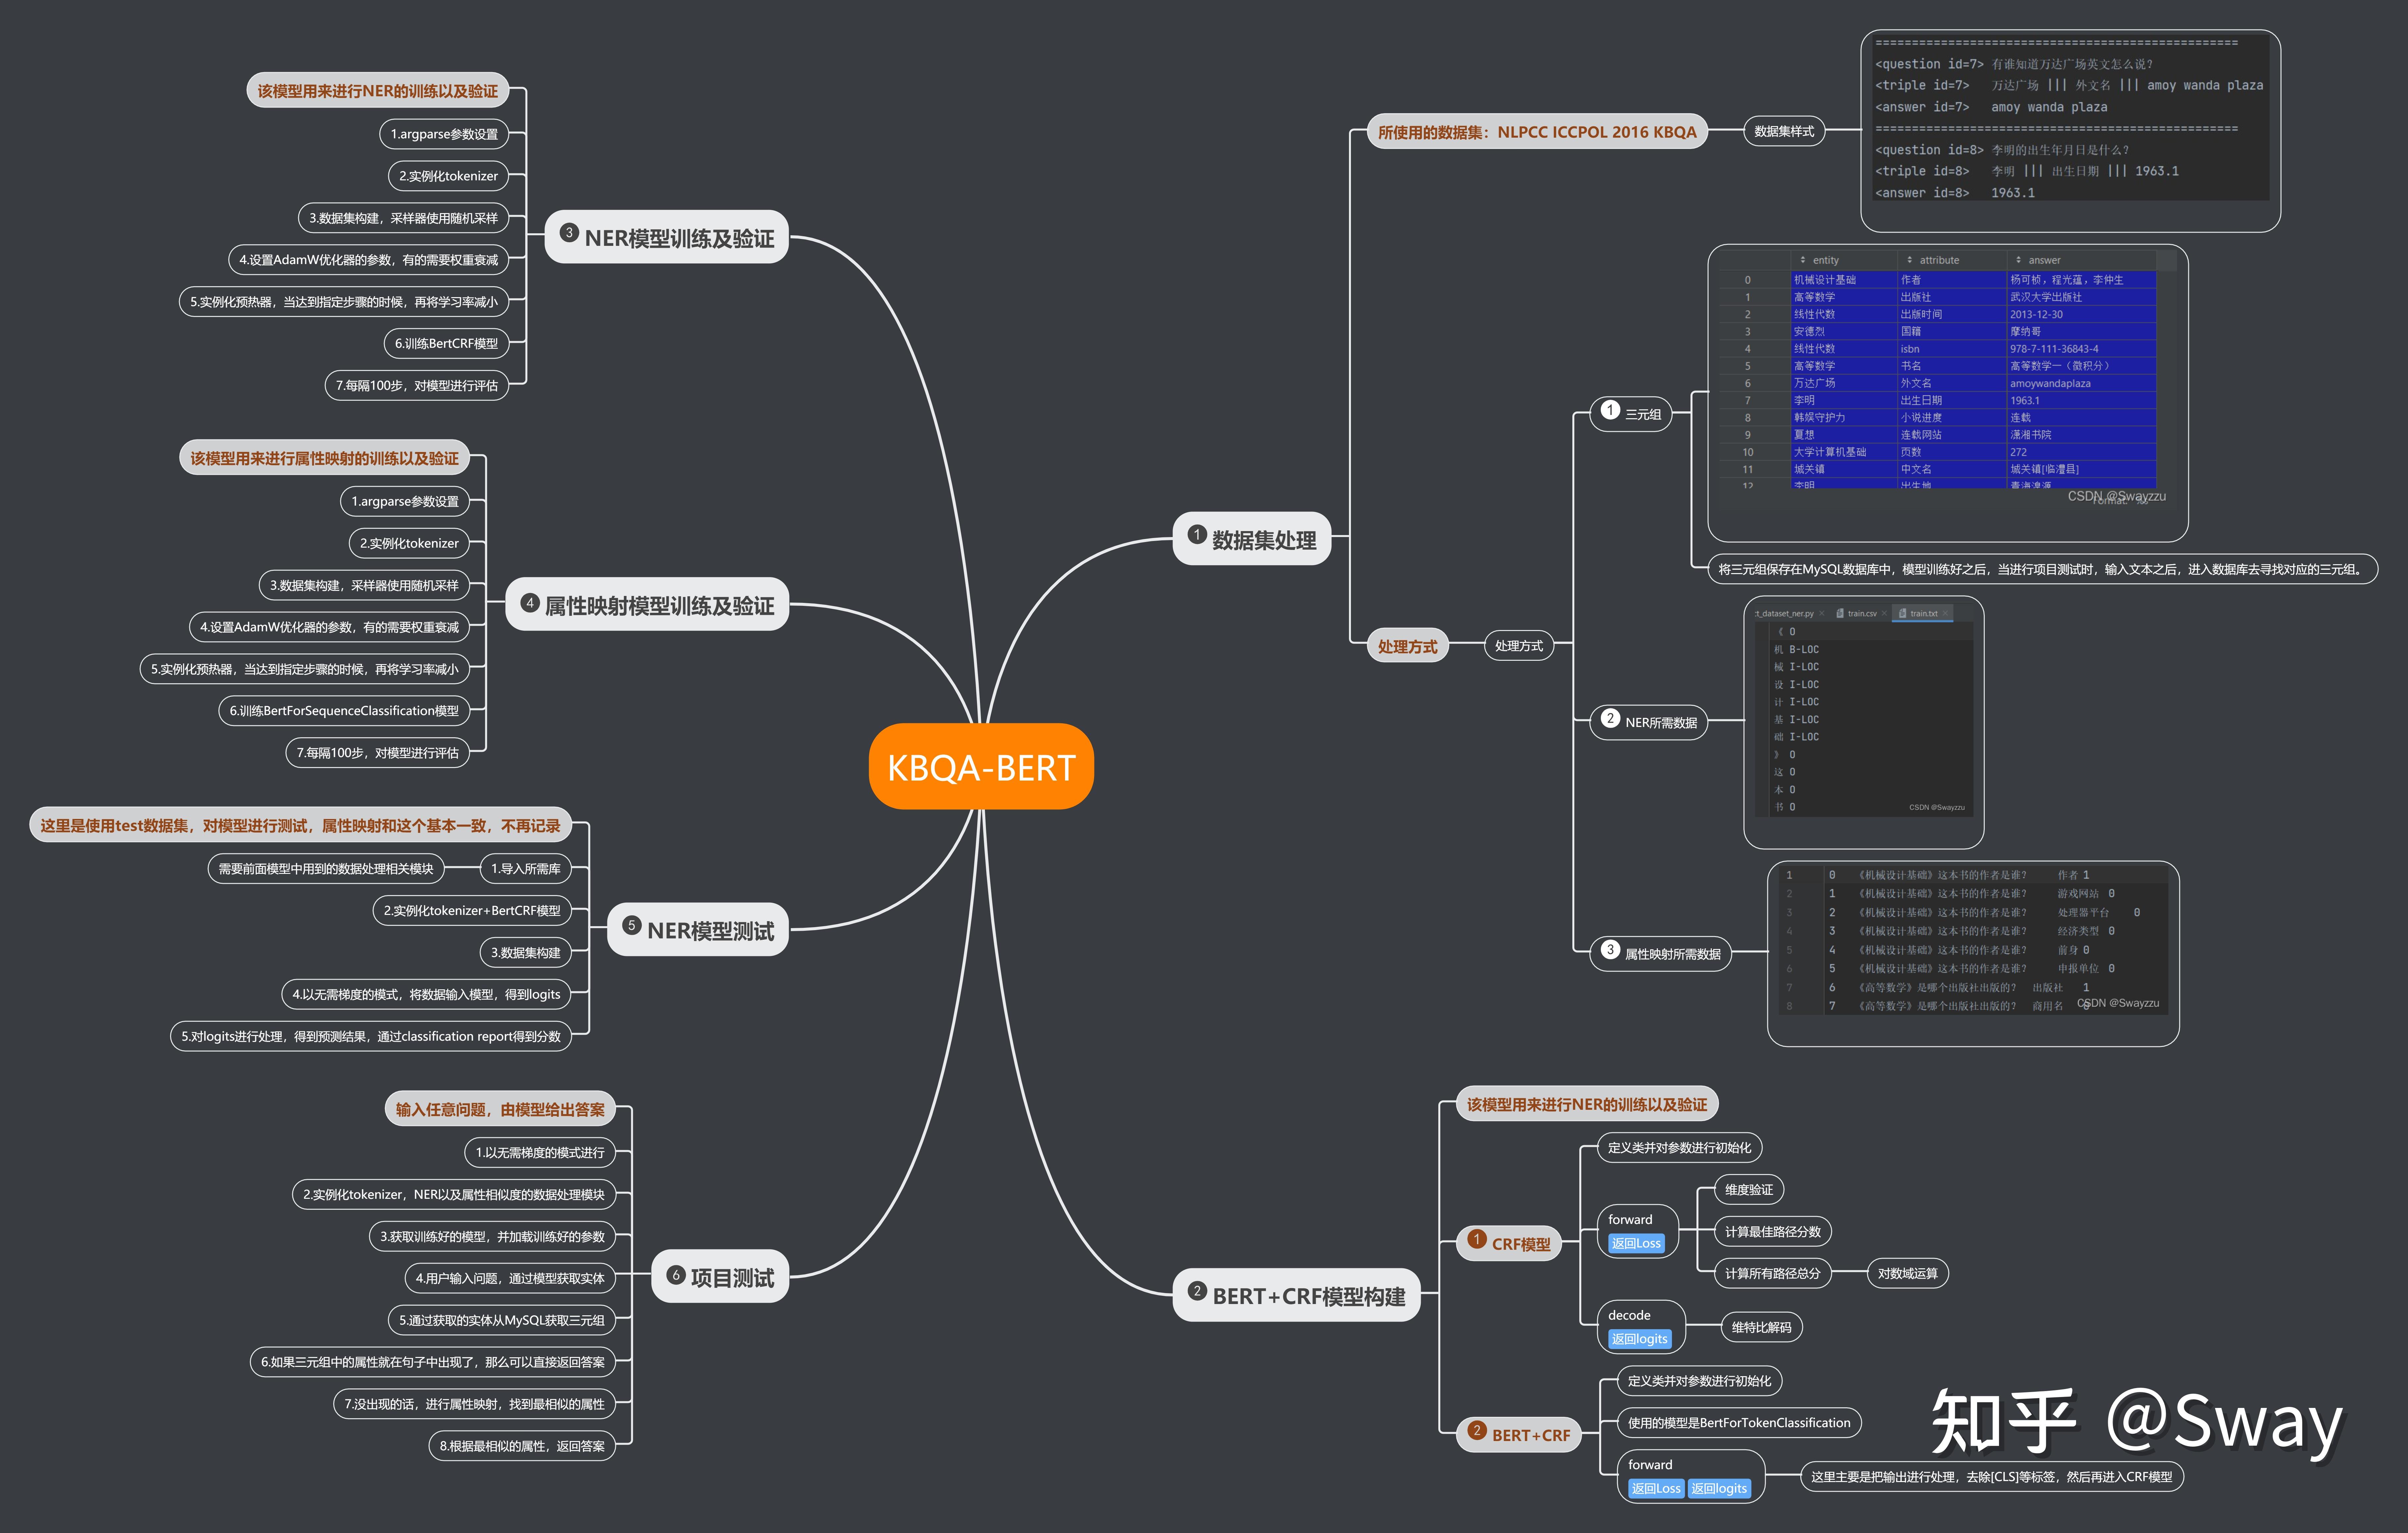Sort table by the answer column arrows
The height and width of the screenshot is (1533, 2408).
(x=2018, y=260)
